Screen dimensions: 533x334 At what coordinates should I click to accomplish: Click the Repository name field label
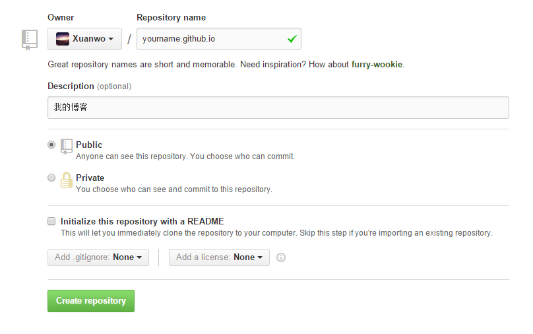coord(171,17)
